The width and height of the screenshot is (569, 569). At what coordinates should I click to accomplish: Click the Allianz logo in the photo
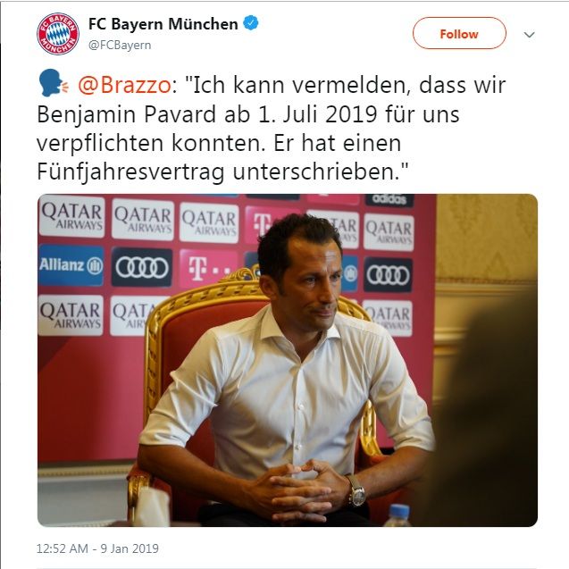[71, 265]
